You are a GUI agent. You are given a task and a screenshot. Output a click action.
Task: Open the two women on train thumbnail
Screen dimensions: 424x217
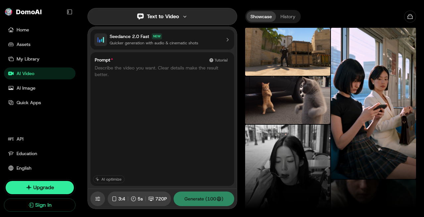click(x=373, y=103)
